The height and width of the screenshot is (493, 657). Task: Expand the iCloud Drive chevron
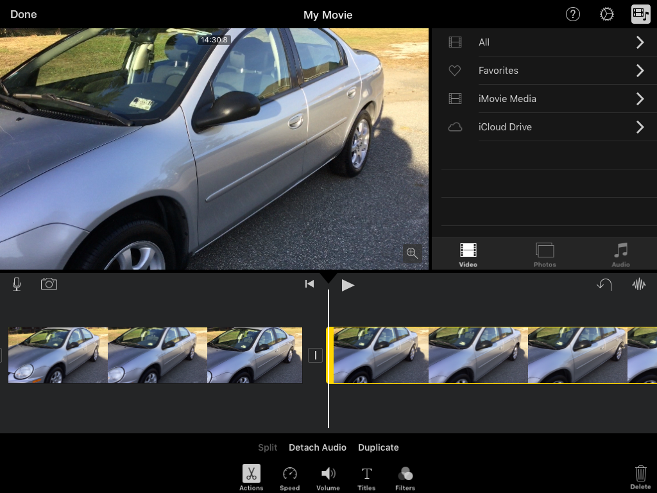(640, 127)
